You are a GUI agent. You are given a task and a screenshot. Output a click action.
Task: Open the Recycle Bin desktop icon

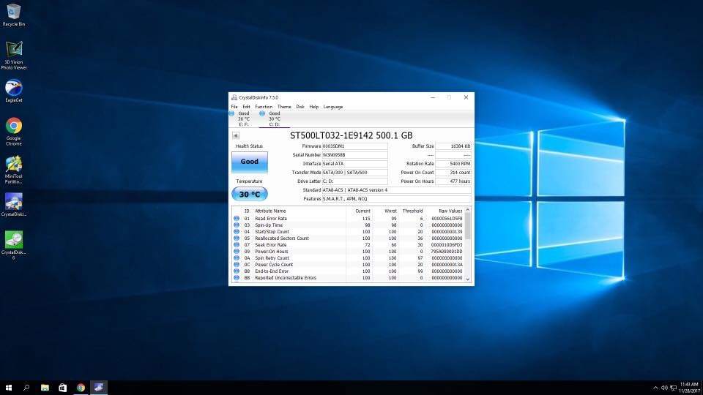[13, 15]
